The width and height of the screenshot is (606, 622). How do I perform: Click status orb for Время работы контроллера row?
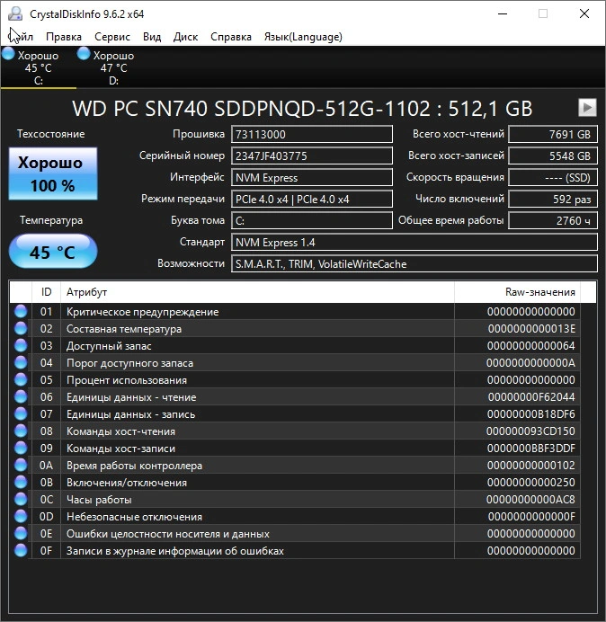coord(21,465)
